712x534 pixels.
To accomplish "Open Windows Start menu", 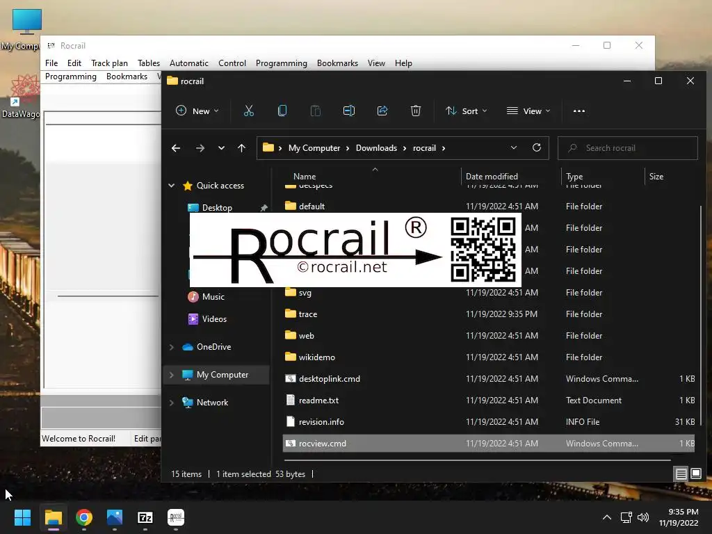I will 22,517.
